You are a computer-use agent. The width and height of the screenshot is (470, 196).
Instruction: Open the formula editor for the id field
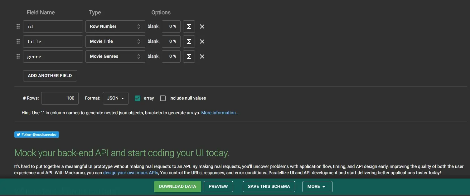tap(189, 26)
